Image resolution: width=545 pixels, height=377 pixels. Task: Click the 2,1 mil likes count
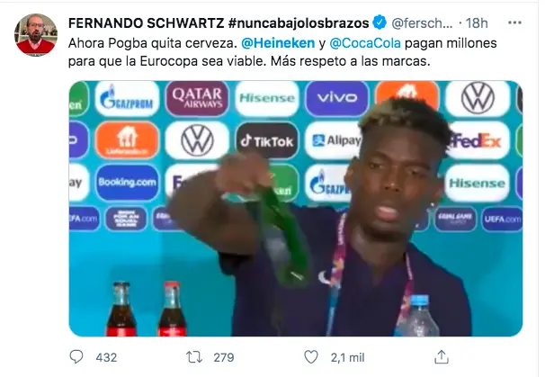click(x=347, y=357)
